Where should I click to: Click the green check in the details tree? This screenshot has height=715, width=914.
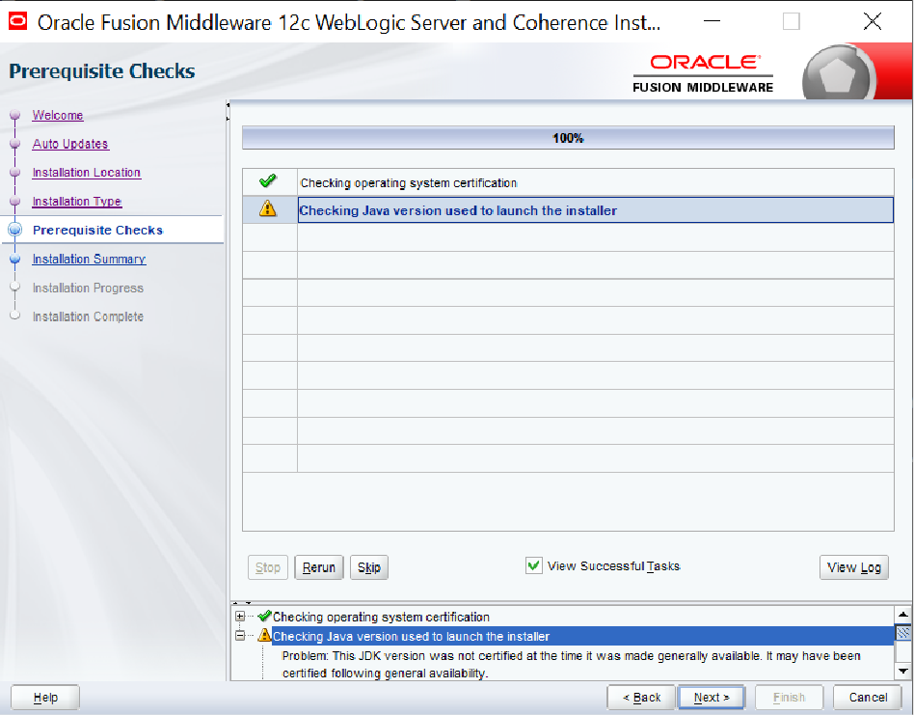(265, 617)
